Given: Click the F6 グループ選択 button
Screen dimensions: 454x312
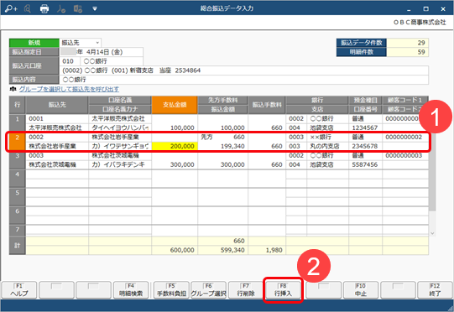Looking at the screenshot, I should coord(208,289).
